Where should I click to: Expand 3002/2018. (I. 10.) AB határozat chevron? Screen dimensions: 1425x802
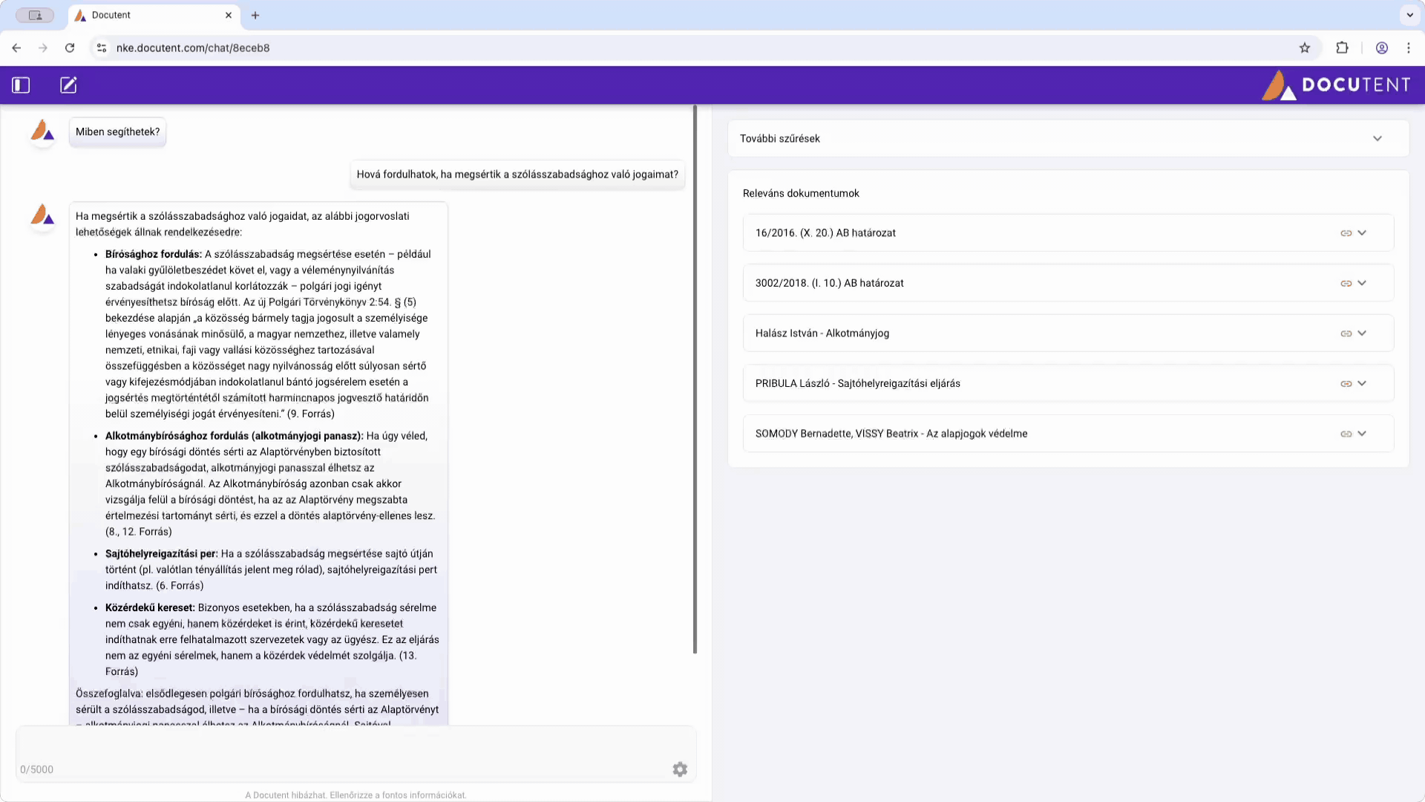(x=1362, y=284)
